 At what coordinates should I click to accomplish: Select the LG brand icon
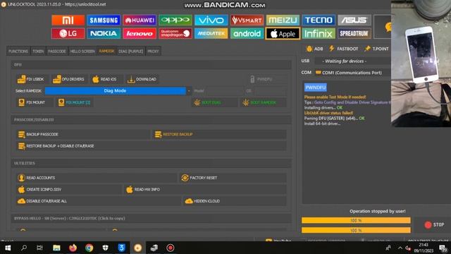(x=68, y=33)
